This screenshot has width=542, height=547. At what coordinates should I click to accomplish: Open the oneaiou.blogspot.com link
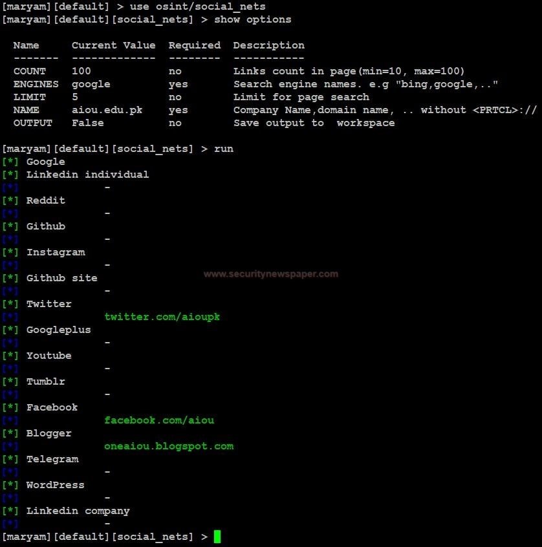pyautogui.click(x=169, y=446)
